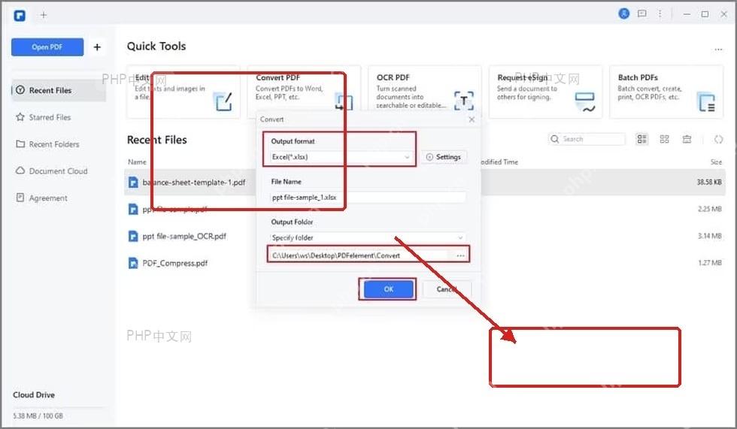Click the Cancel button in Convert dialog
Image resolution: width=737 pixels, height=429 pixels.
pyautogui.click(x=447, y=289)
